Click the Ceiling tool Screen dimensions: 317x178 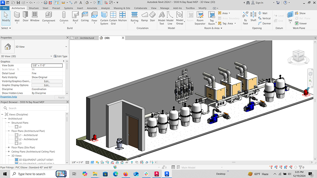[x=85, y=17]
